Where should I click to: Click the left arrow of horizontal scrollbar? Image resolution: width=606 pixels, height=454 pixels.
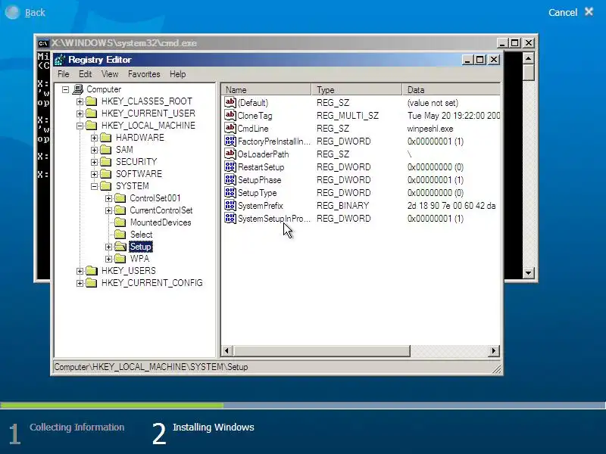(x=226, y=350)
